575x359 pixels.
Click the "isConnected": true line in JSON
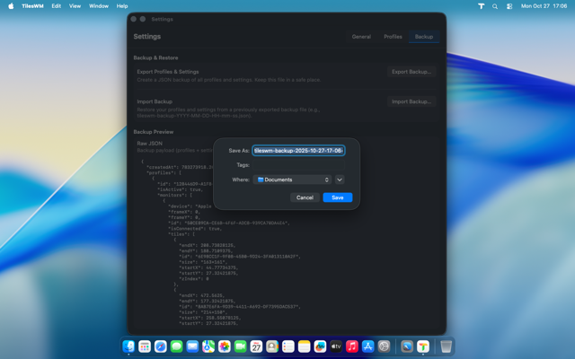(195, 229)
